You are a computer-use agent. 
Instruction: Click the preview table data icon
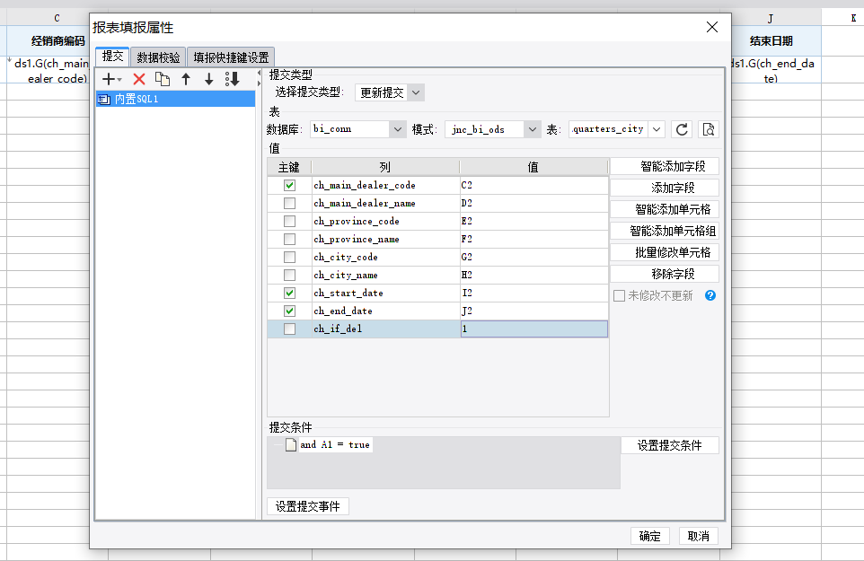[709, 129]
